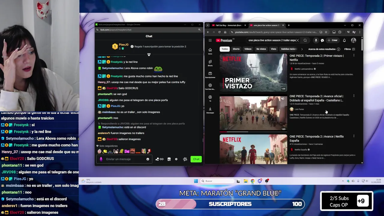Open Shorts in YouTube sidebar

pos(210,63)
